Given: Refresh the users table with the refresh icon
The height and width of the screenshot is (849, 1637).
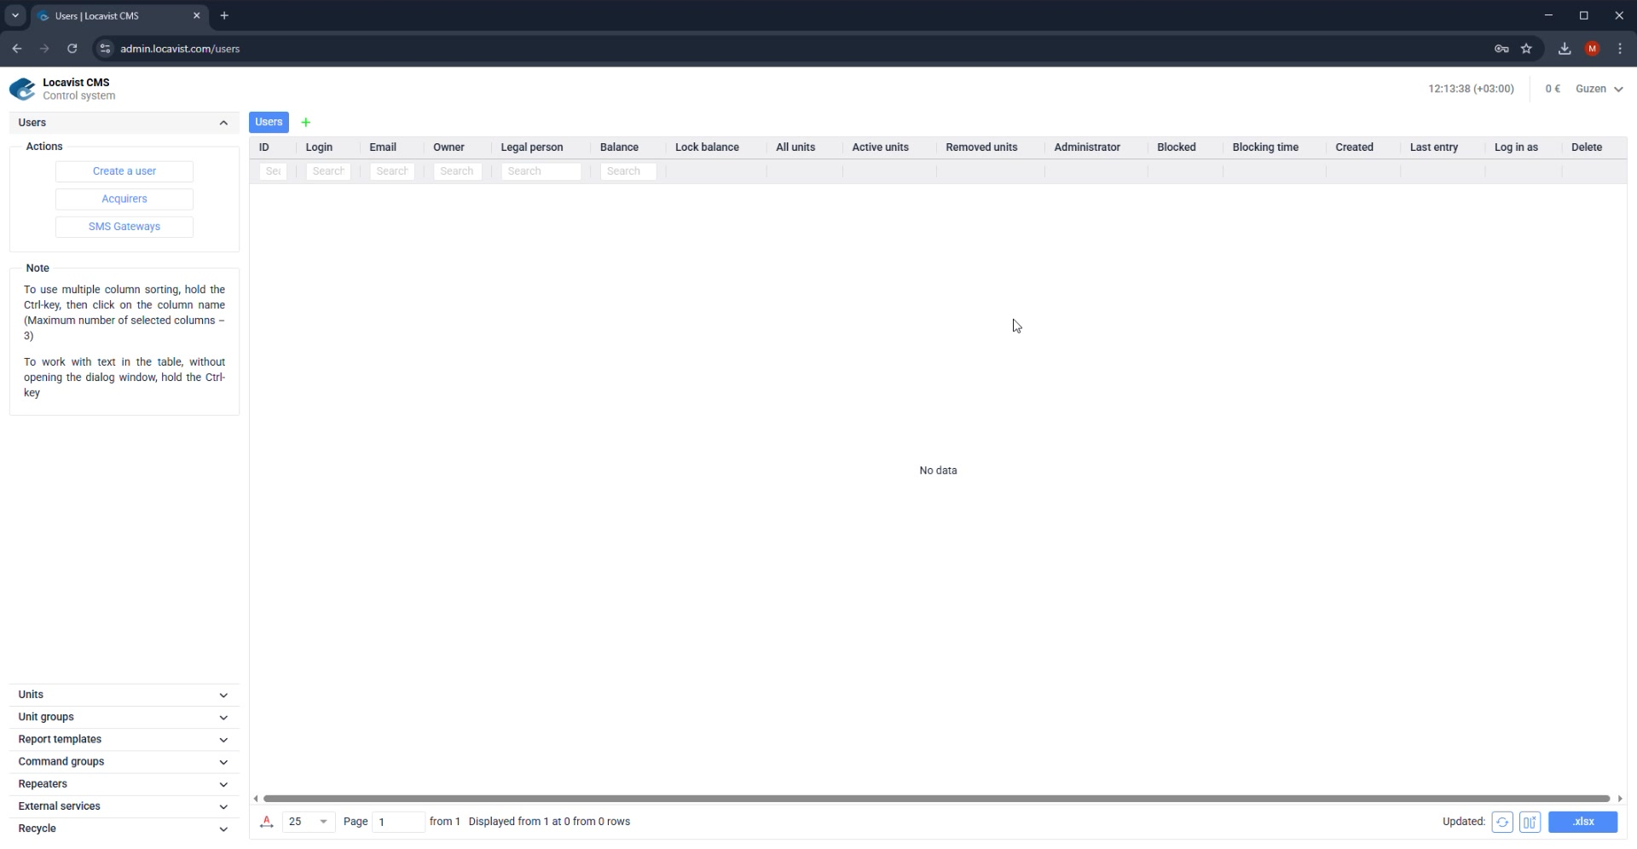Looking at the screenshot, I should (1502, 823).
